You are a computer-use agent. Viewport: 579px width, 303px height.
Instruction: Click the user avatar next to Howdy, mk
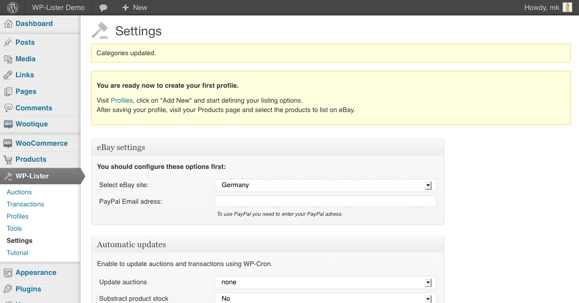[567, 7]
